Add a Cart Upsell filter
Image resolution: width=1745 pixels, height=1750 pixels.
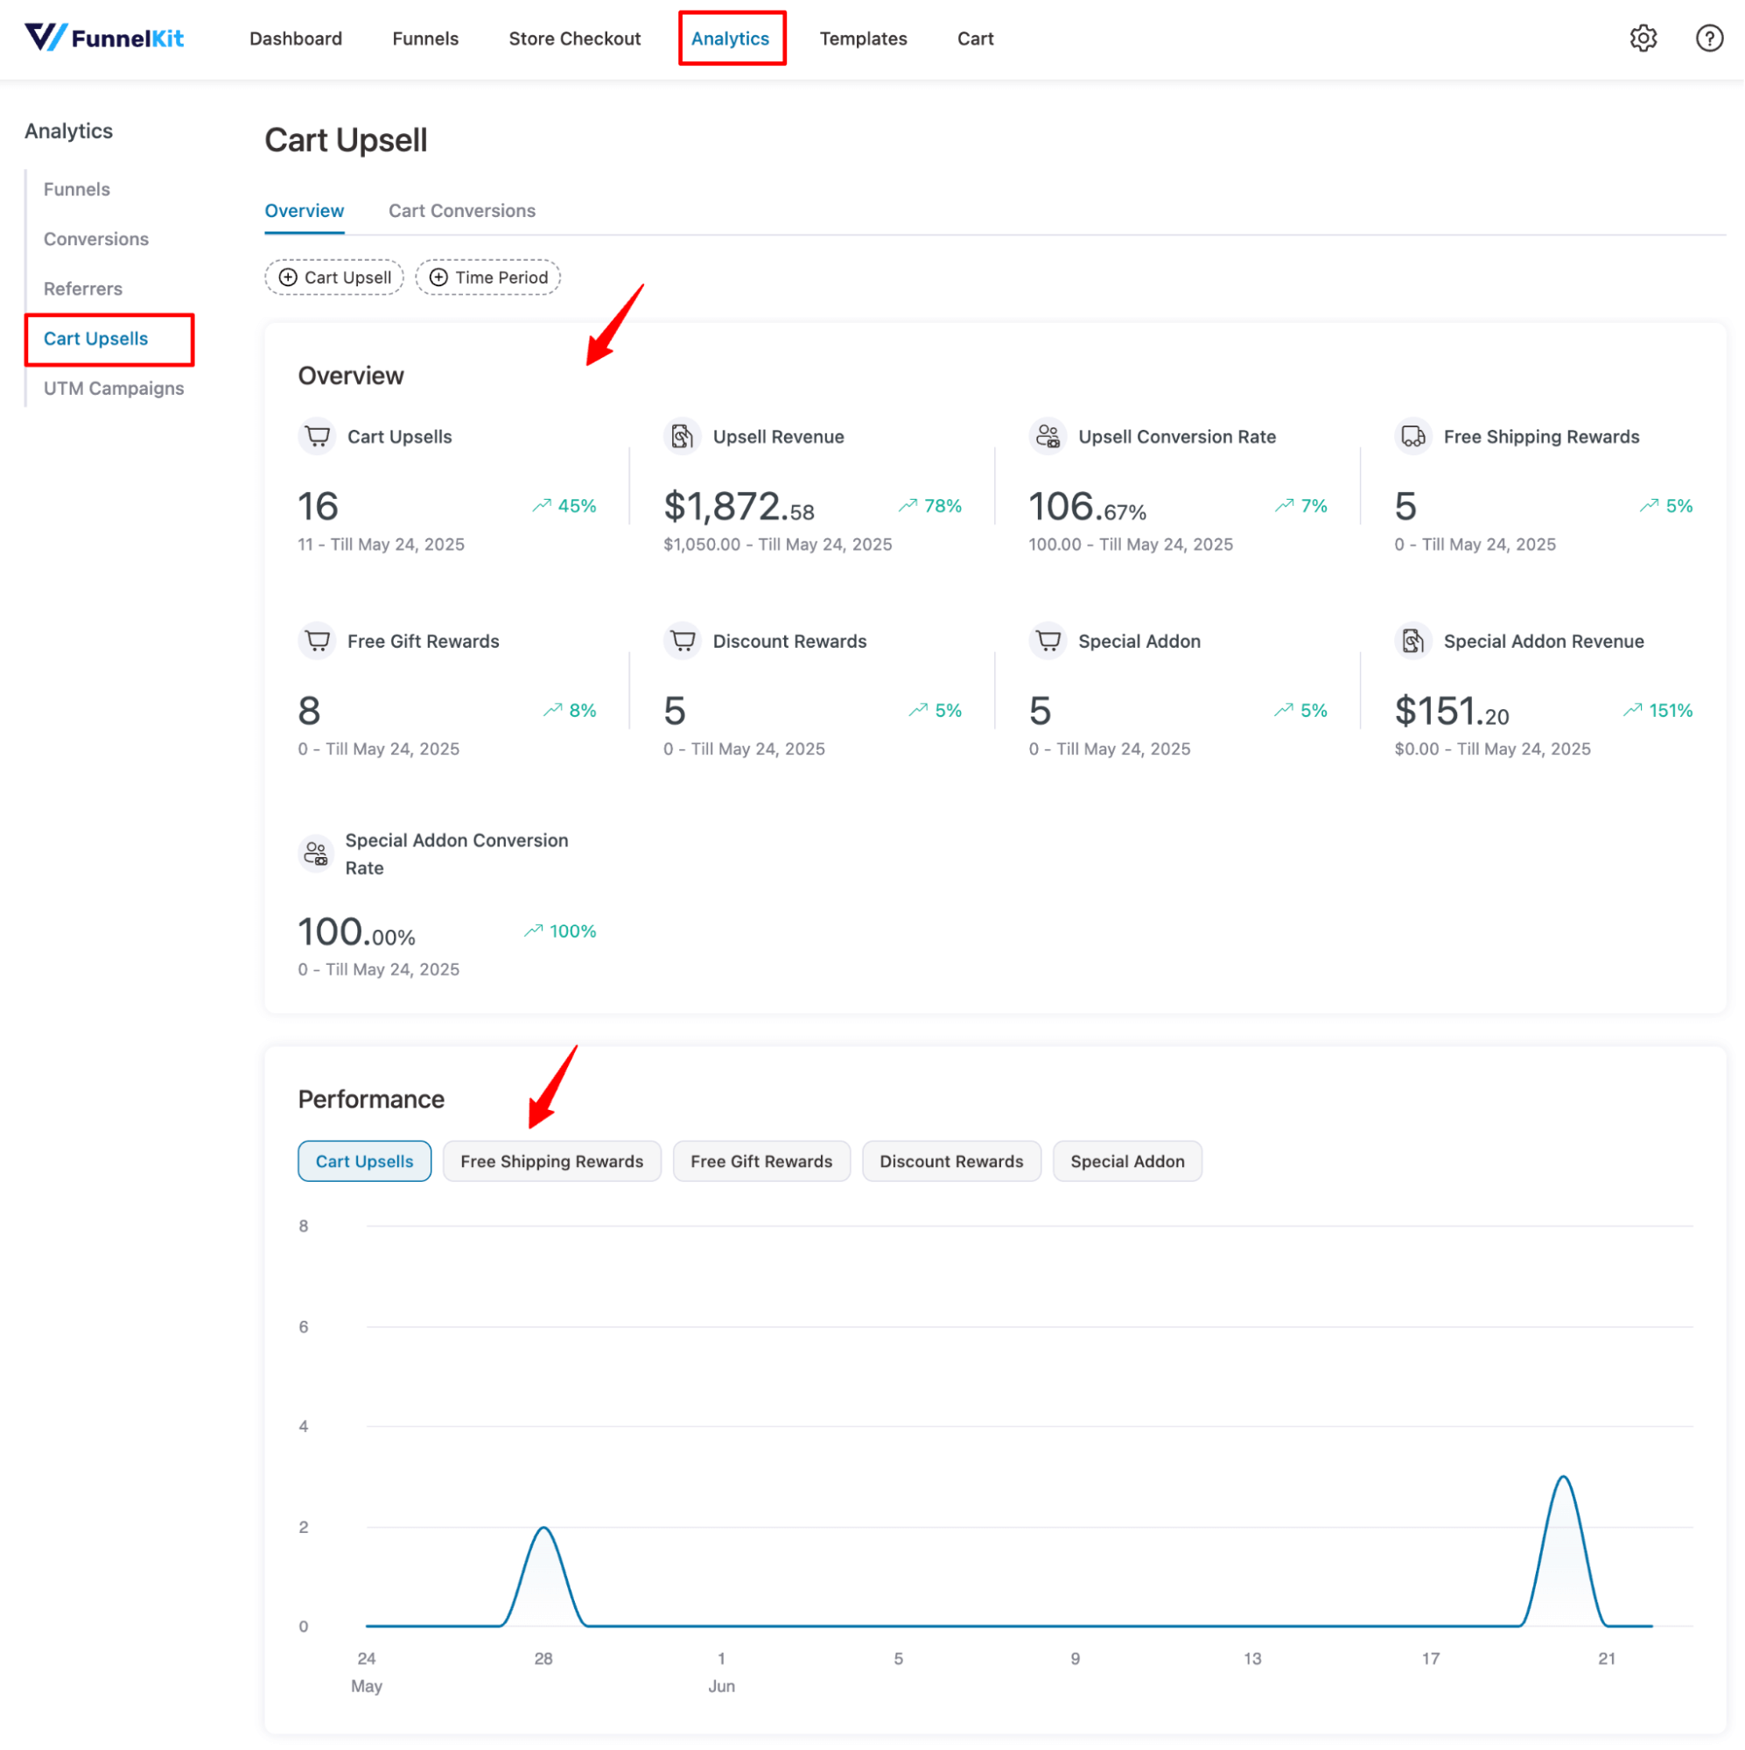(334, 278)
